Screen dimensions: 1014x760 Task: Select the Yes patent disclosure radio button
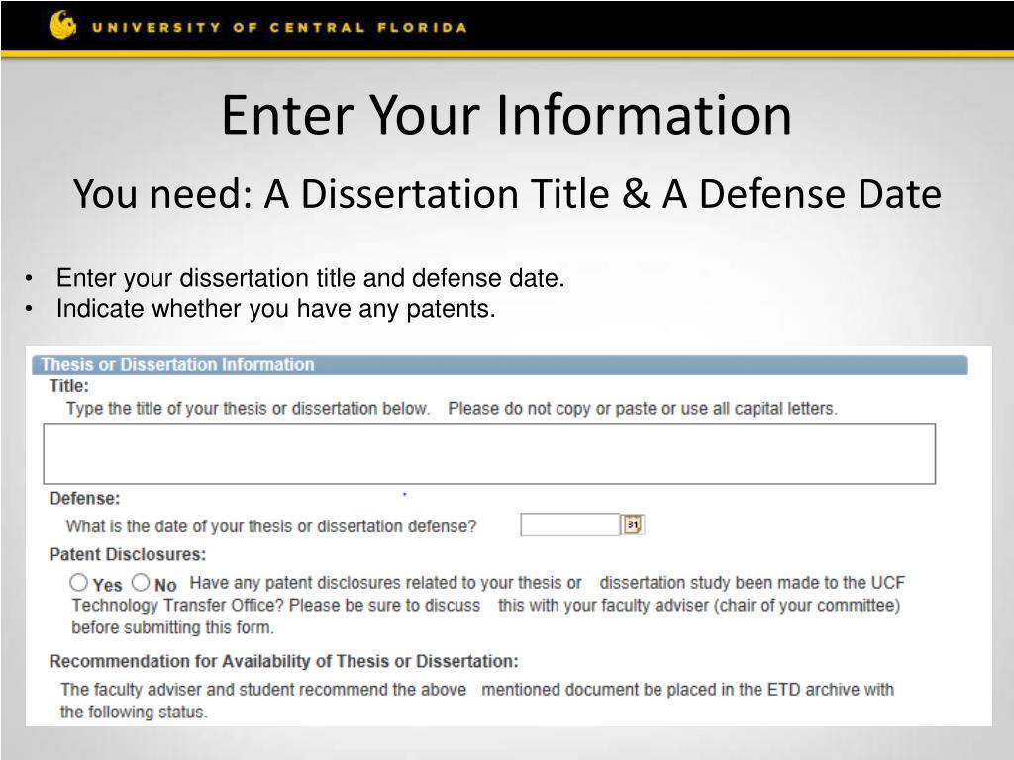[79, 582]
